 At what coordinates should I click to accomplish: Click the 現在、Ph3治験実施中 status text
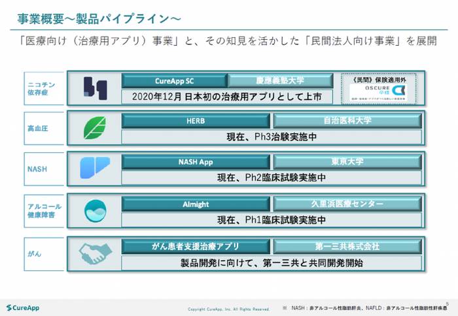[x=272, y=136]
